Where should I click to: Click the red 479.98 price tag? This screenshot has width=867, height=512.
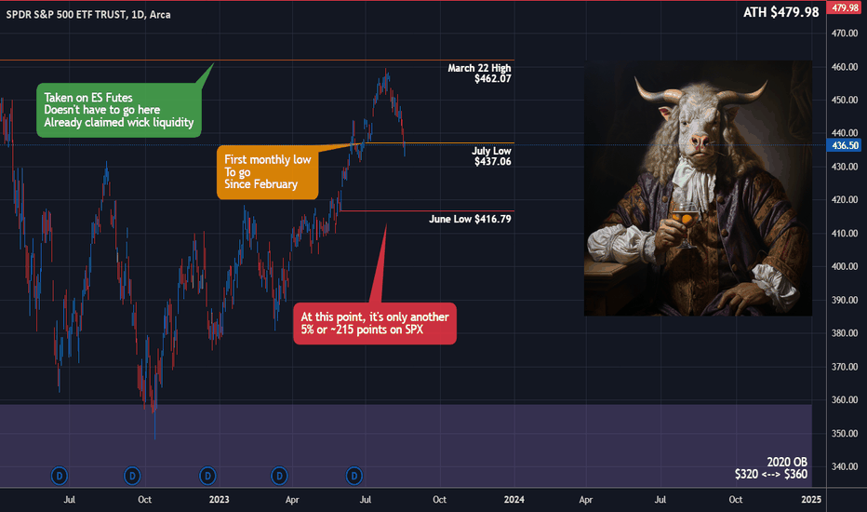[x=845, y=7]
